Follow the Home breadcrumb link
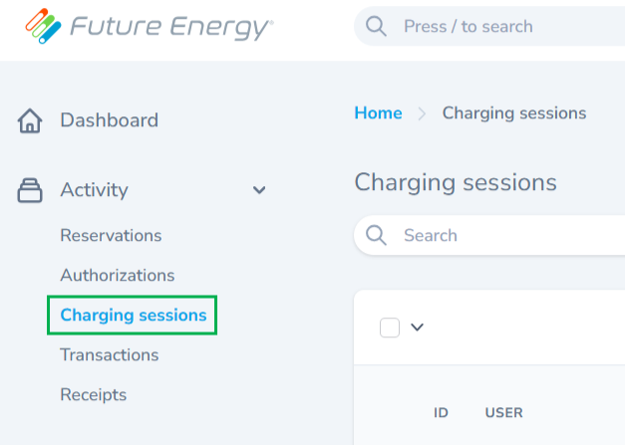This screenshot has width=625, height=445. (378, 113)
